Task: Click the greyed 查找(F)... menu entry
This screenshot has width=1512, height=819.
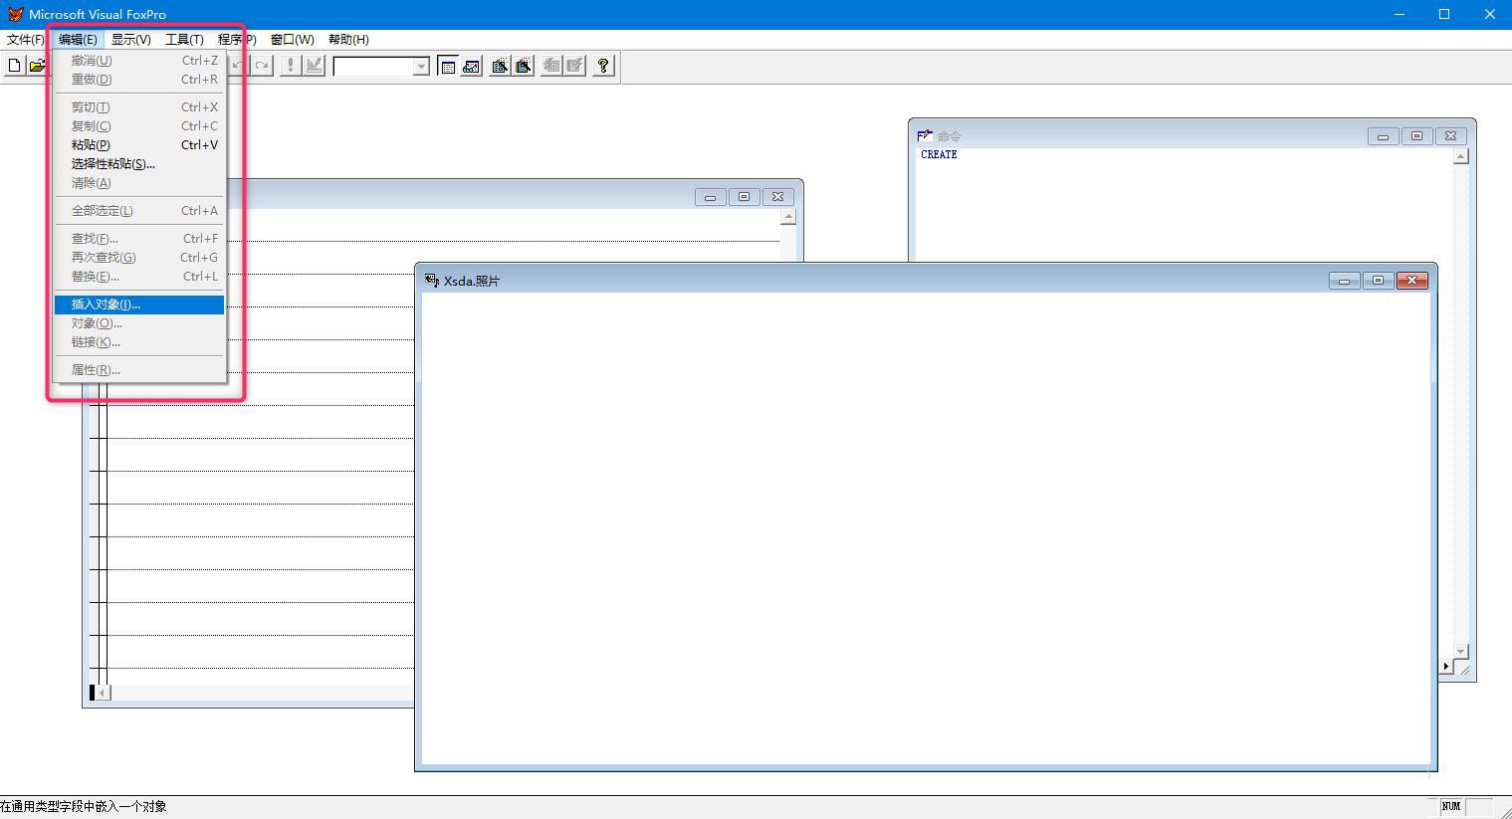Action: coord(139,239)
